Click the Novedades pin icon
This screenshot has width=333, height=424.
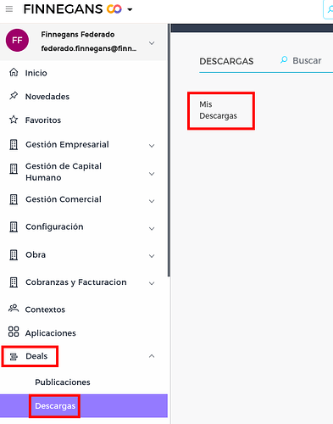[x=14, y=96]
